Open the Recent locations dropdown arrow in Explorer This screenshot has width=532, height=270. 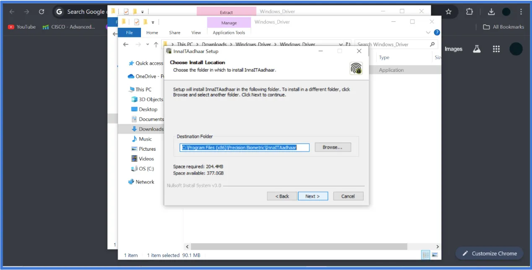(147, 45)
